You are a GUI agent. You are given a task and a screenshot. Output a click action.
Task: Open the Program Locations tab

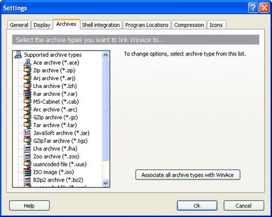147,25
